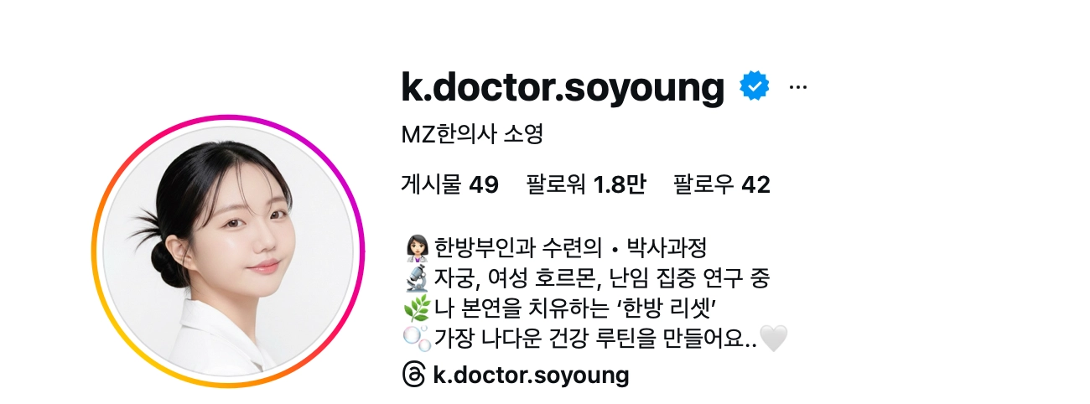Open the 팔로워 1.8만 followers list
Image resolution: width=1090 pixels, height=404 pixels.
click(586, 185)
